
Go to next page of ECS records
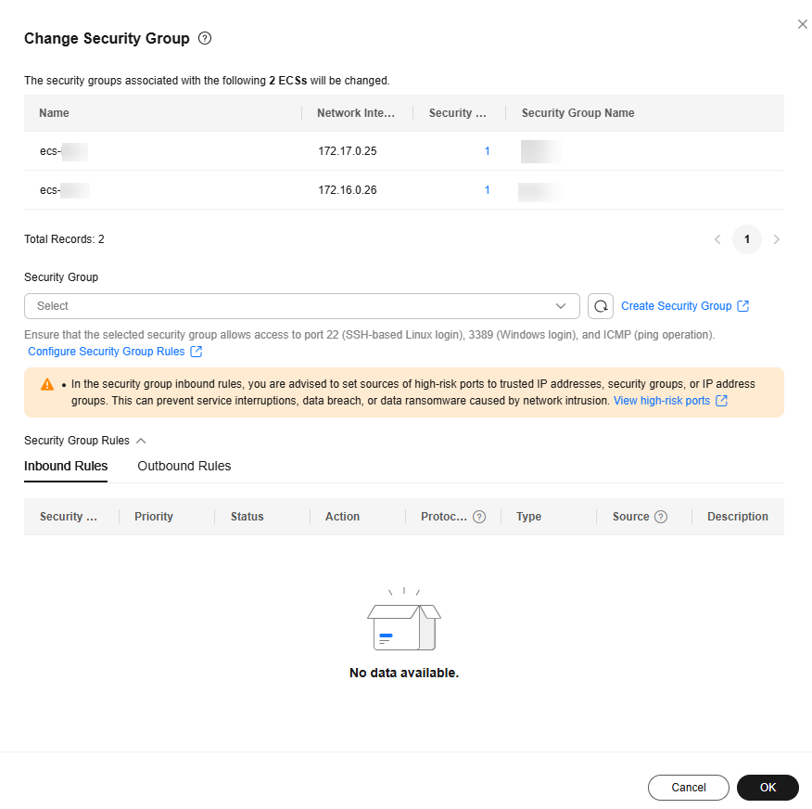pos(776,239)
